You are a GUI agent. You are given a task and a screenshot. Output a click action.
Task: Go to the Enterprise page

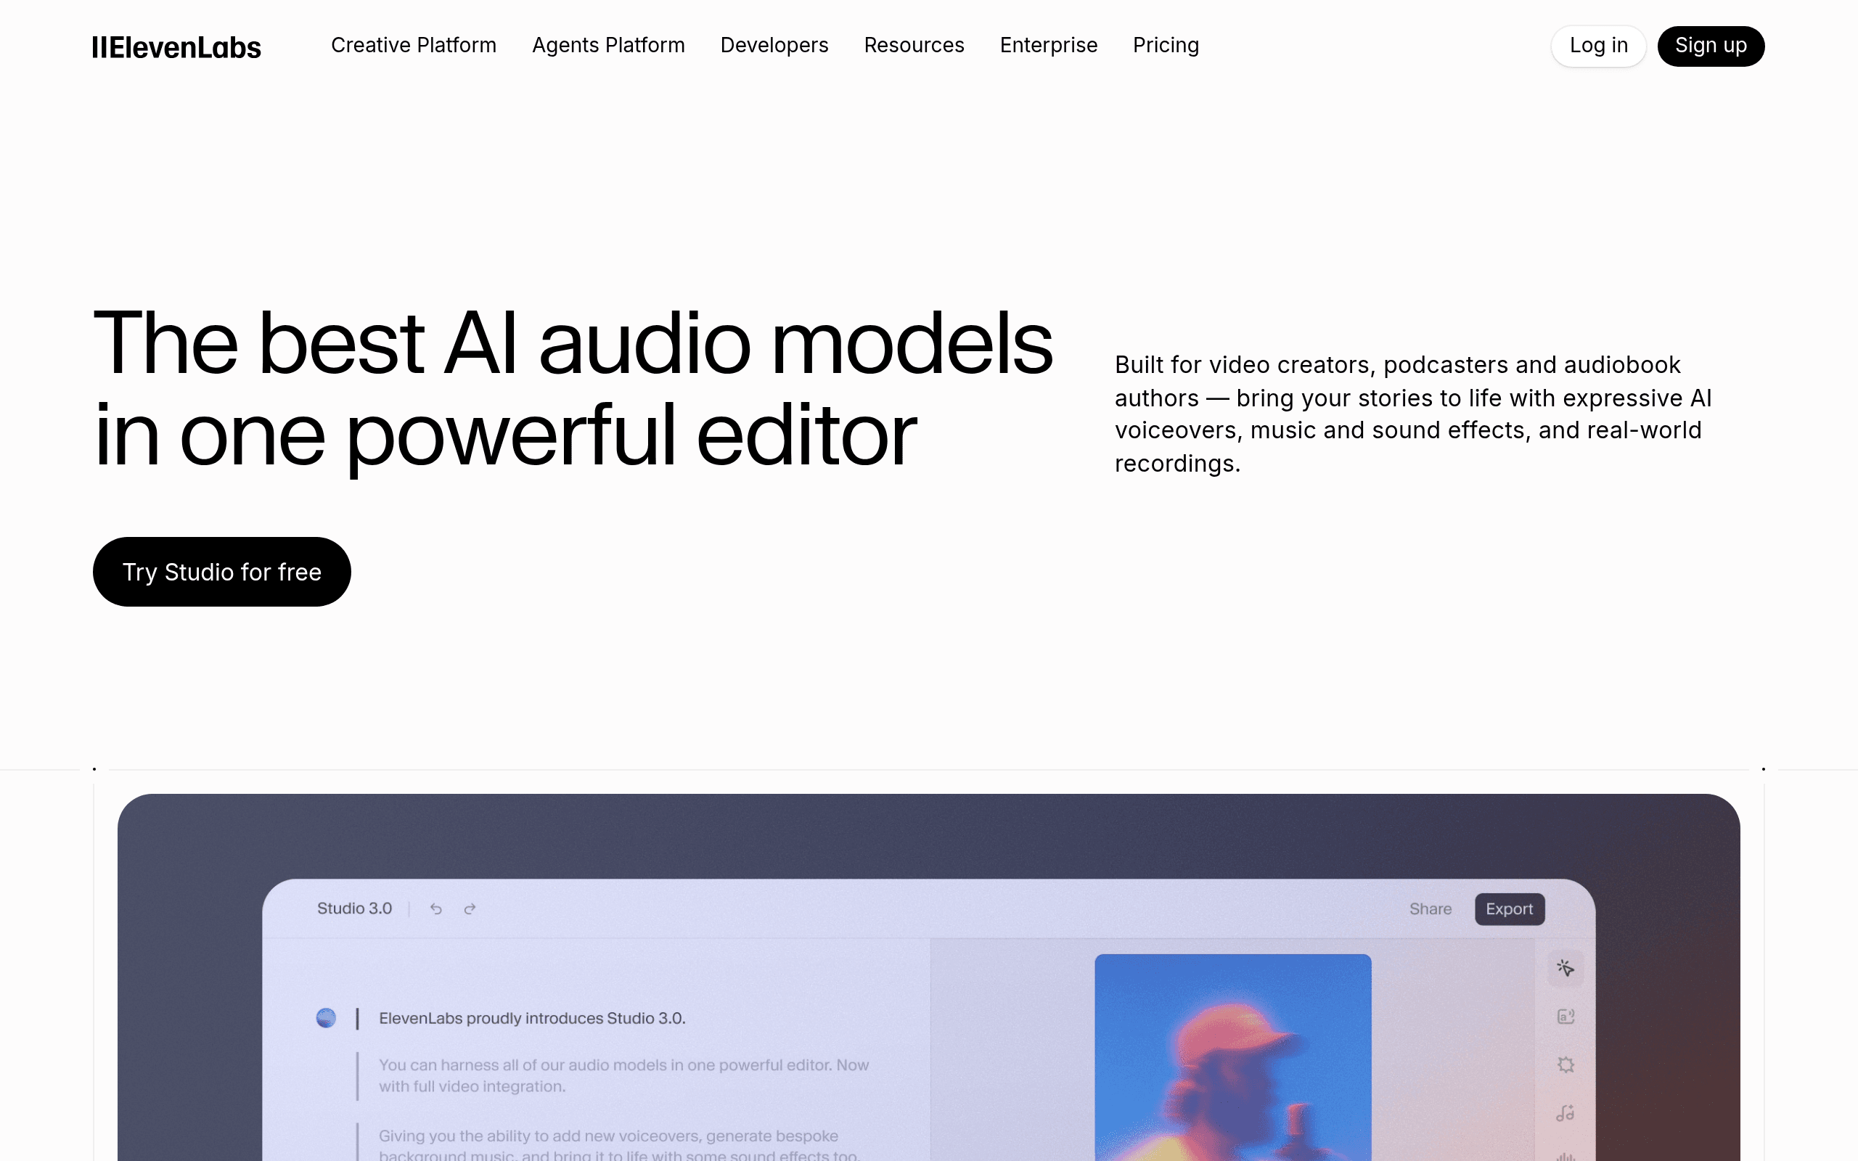pyautogui.click(x=1048, y=45)
